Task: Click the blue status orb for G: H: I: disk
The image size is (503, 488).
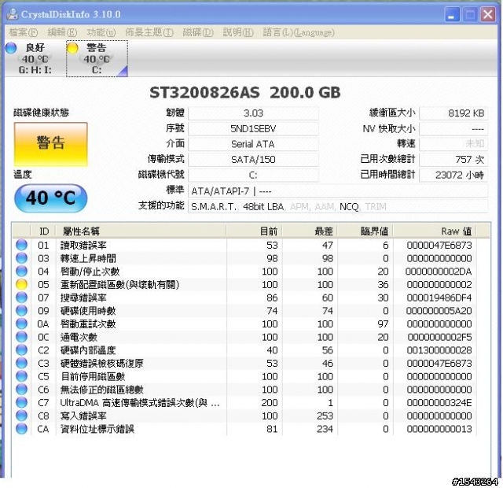Action: pos(11,48)
